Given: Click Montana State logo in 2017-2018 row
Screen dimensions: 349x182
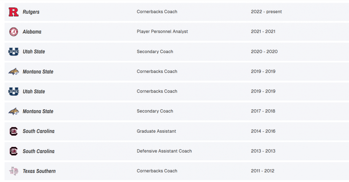Looking at the screenshot, I should 13,111.
